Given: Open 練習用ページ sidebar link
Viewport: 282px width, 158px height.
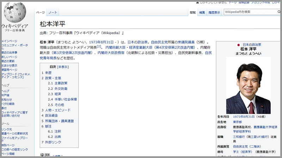Looking at the screenshot, I should [10, 70].
